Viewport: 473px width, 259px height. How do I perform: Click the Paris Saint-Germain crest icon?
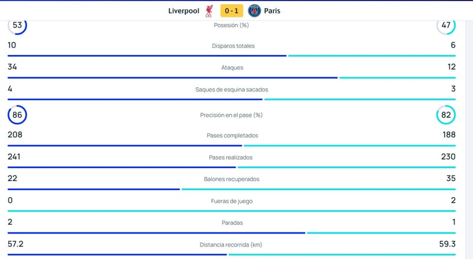point(254,11)
